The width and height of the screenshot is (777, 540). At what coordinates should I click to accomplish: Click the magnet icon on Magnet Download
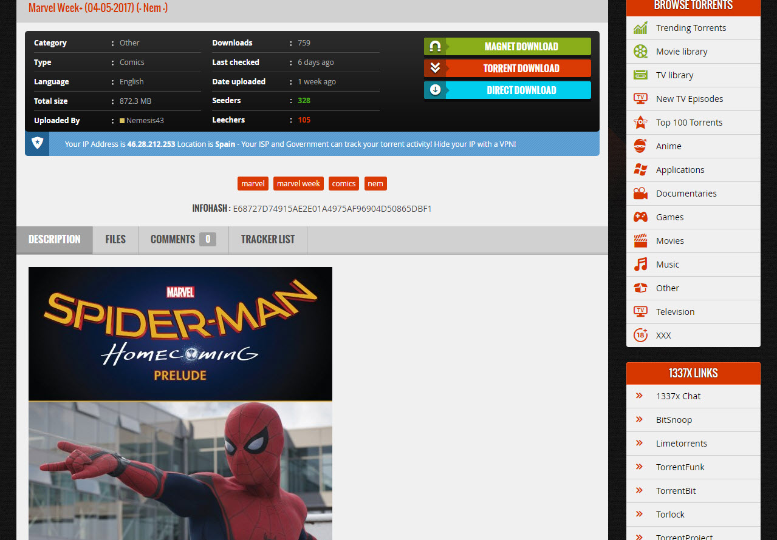[x=435, y=47]
